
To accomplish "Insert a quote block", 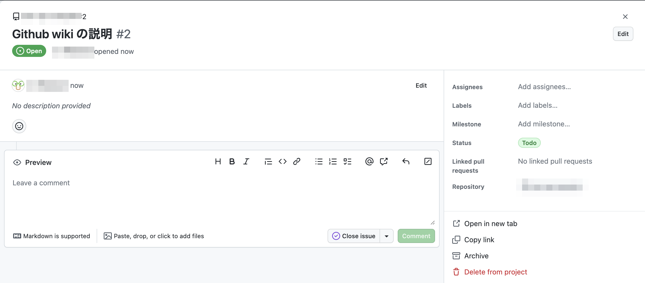I will pyautogui.click(x=268, y=161).
